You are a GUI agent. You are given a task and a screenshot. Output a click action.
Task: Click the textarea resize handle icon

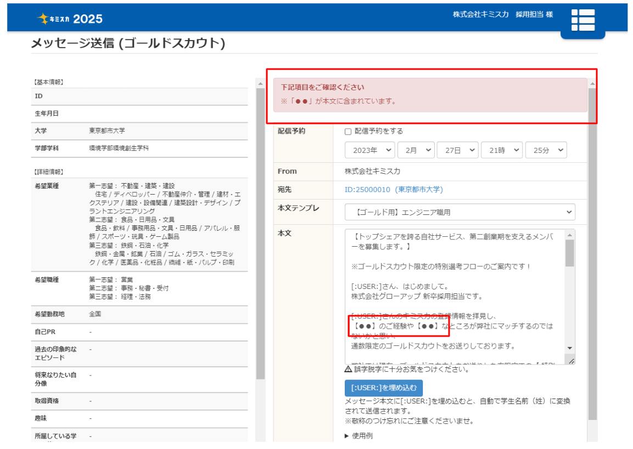(571, 361)
